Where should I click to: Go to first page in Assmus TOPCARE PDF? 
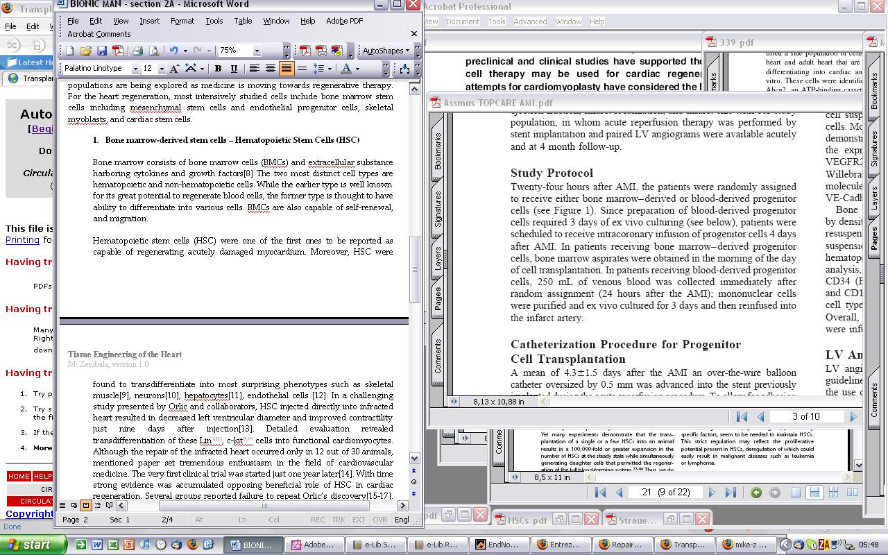pyautogui.click(x=742, y=416)
